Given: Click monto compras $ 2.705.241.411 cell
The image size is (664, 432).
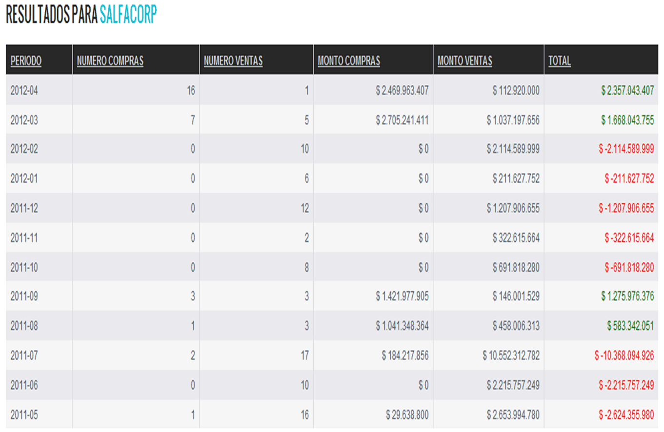Looking at the screenshot, I should tap(402, 120).
